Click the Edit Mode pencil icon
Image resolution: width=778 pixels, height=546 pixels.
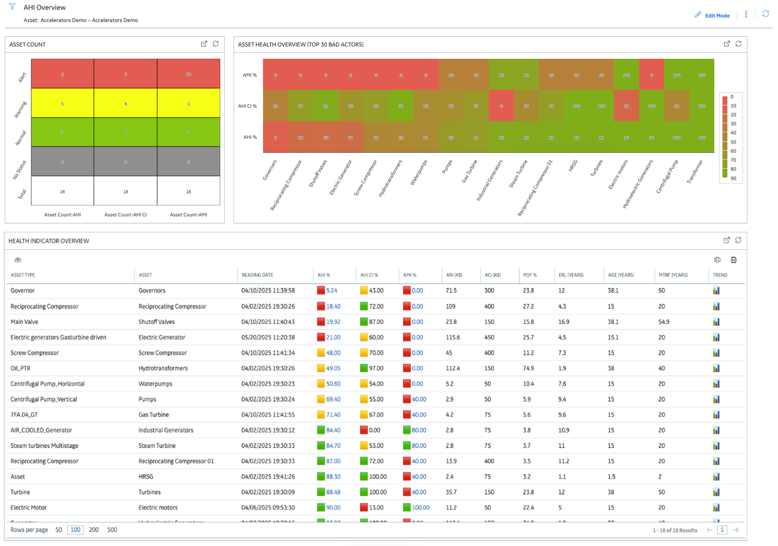click(698, 15)
